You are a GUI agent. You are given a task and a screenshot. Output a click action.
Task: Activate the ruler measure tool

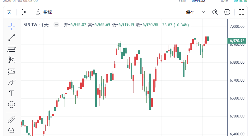tap(12, 119)
